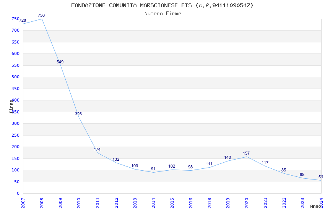Click the x-axis year 2015
The width and height of the screenshot is (325, 210).
(172, 203)
